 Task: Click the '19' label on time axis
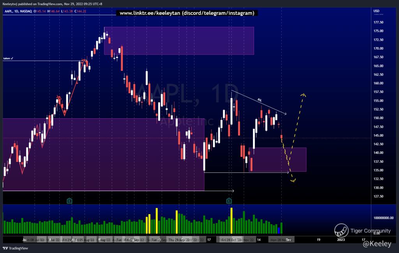(318, 240)
